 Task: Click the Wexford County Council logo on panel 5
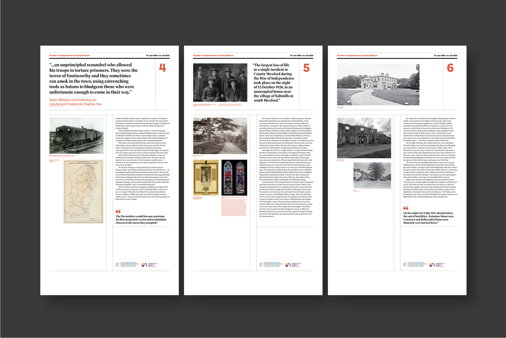(288, 265)
